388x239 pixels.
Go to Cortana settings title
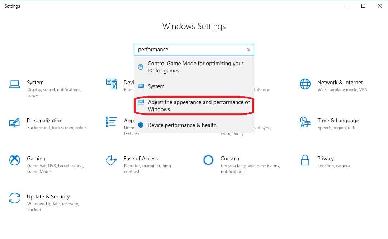pos(230,159)
